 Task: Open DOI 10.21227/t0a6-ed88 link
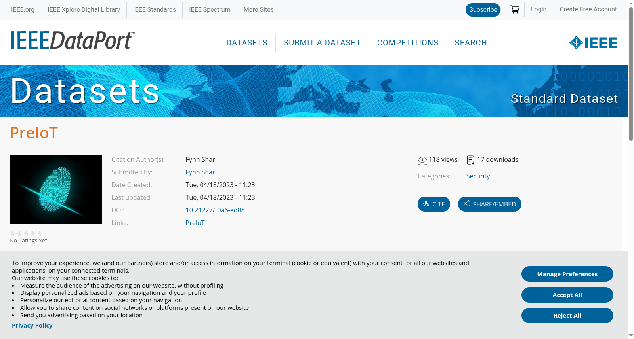(x=215, y=210)
